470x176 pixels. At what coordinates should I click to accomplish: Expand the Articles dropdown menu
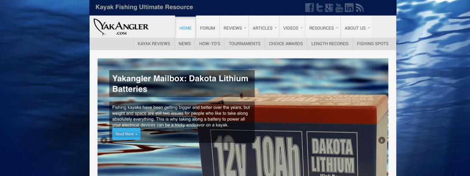pos(265,28)
